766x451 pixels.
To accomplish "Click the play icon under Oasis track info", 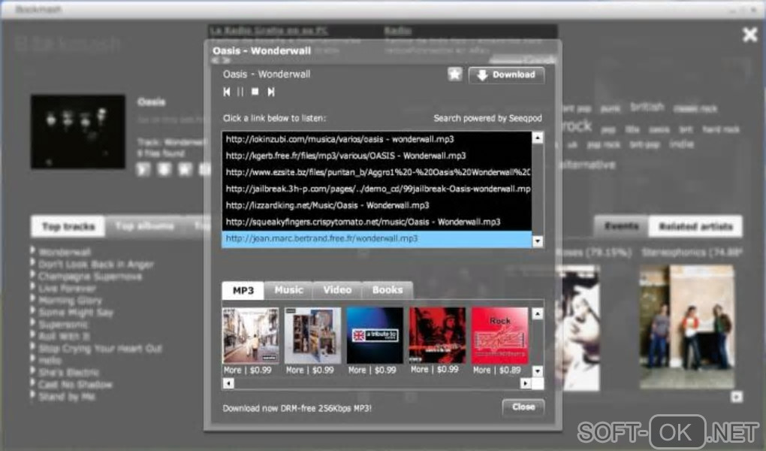I will (x=143, y=169).
